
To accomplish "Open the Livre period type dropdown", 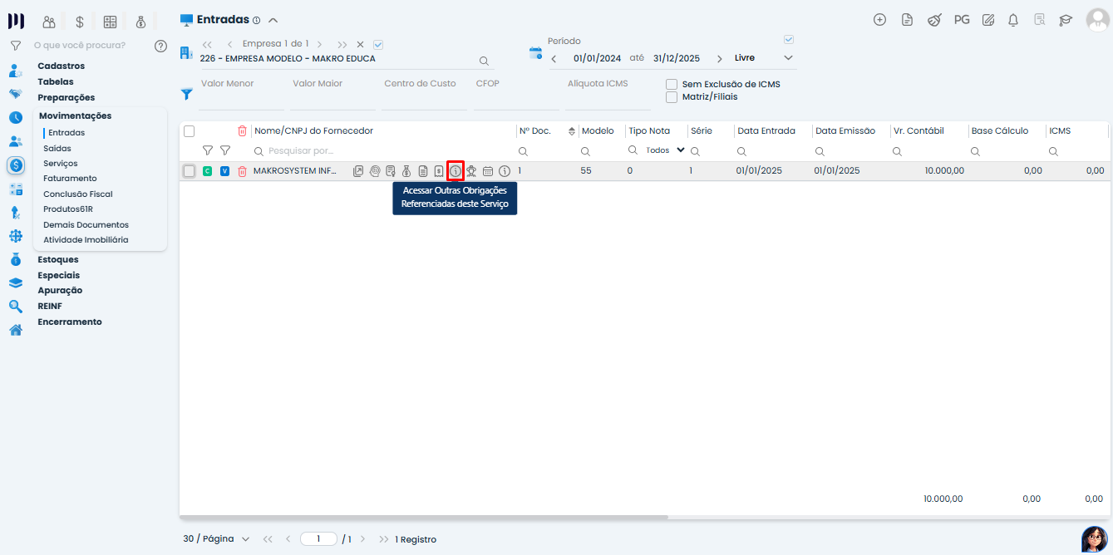I will click(763, 58).
